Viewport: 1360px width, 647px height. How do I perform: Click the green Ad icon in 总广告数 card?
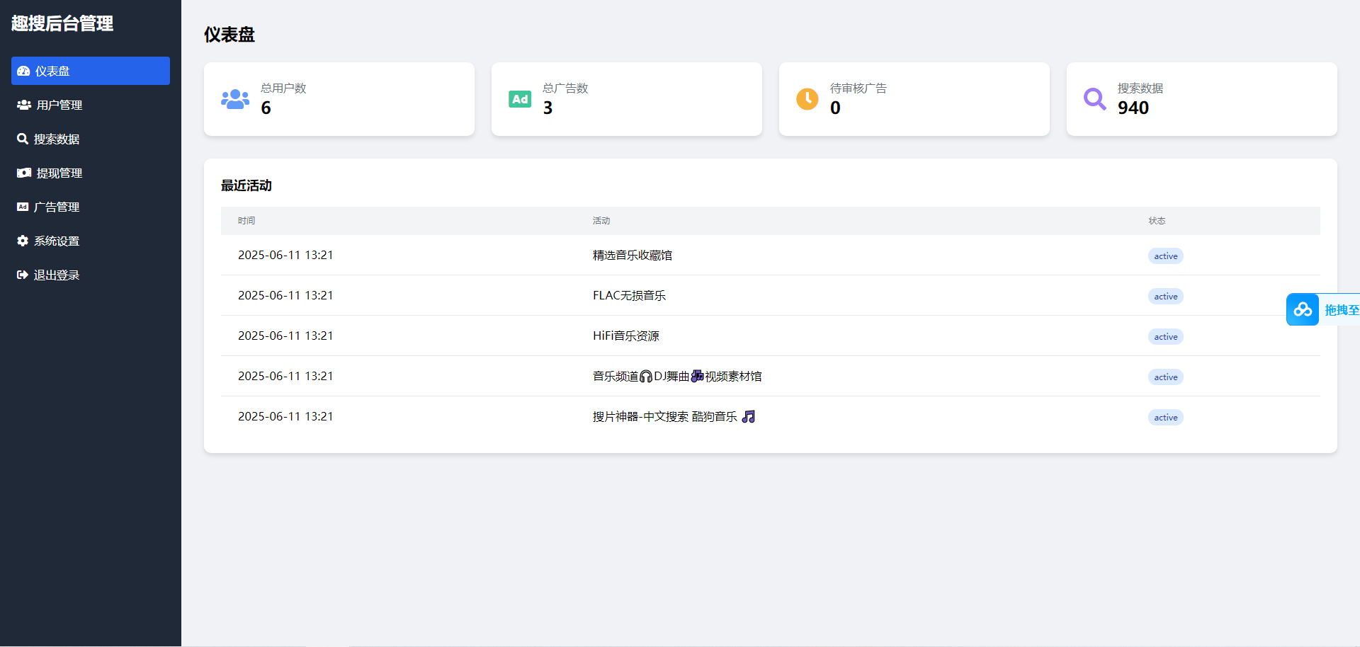(520, 99)
